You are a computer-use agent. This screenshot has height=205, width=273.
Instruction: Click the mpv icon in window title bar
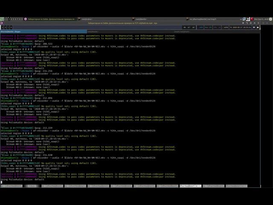2,23
